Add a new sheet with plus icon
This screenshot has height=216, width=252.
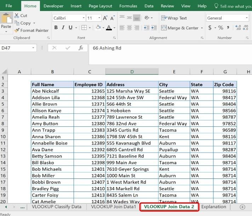(x=242, y=207)
